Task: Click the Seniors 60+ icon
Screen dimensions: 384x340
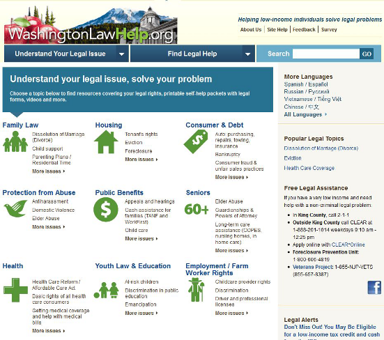Action: (197, 209)
